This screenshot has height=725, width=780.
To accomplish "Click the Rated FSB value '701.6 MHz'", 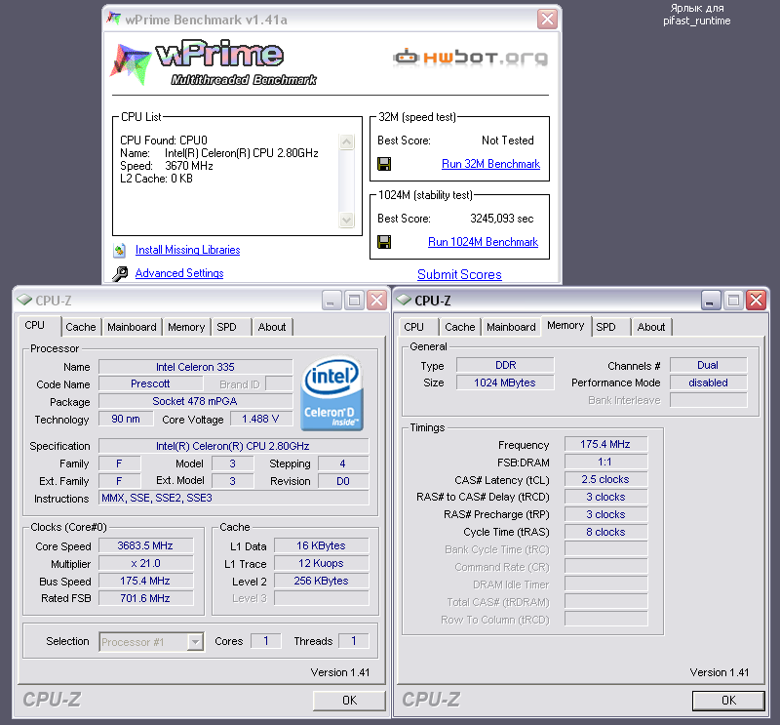I will 145,598.
